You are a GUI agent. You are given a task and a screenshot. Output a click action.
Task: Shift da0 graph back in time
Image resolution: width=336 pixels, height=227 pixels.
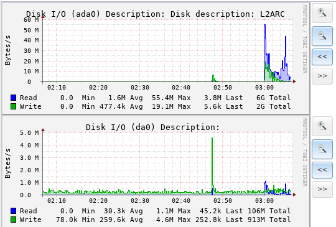tap(322, 170)
